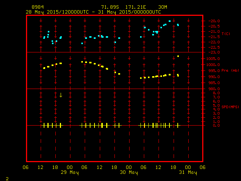
Task: Click the 29 May date label
Action: (70, 172)
